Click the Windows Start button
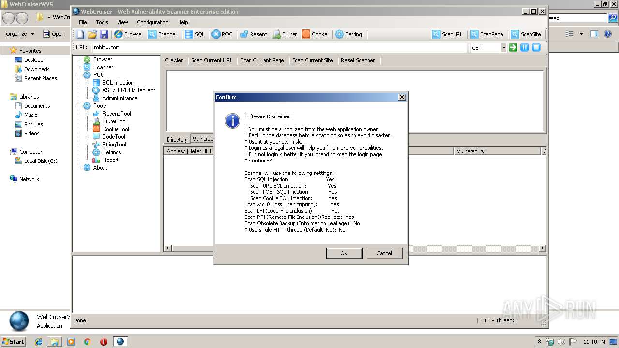The image size is (619, 348). pyautogui.click(x=14, y=342)
